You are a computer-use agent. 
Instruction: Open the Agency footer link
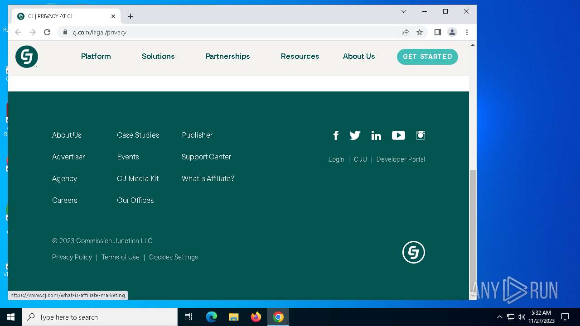65,179
